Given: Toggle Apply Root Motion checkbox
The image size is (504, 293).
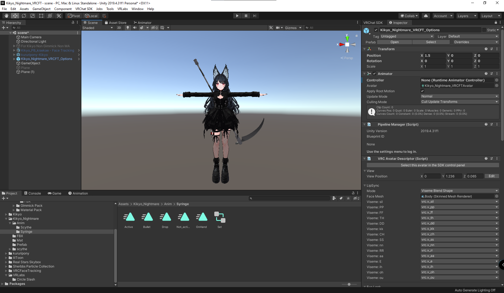Looking at the screenshot, I should (x=422, y=91).
